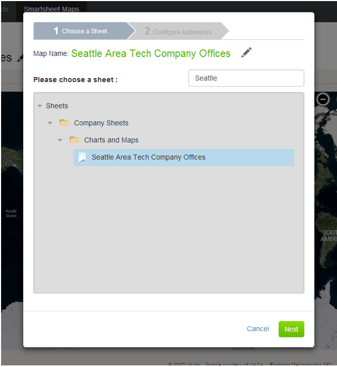Select the Seattle Area Tech Company Offices sheet
The height and width of the screenshot is (367, 337).
point(148,157)
